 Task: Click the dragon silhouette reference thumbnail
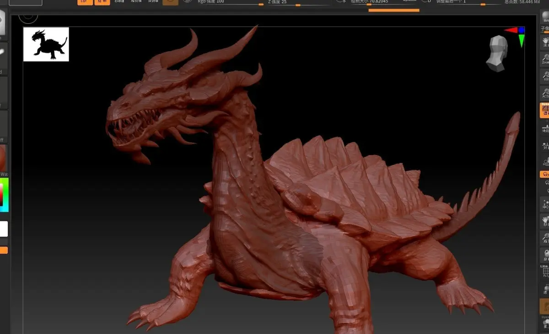[46, 44]
